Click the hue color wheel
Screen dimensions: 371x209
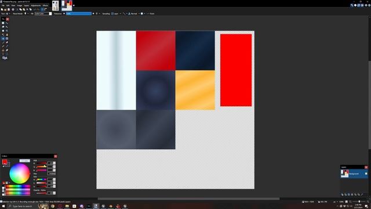[x=20, y=174]
